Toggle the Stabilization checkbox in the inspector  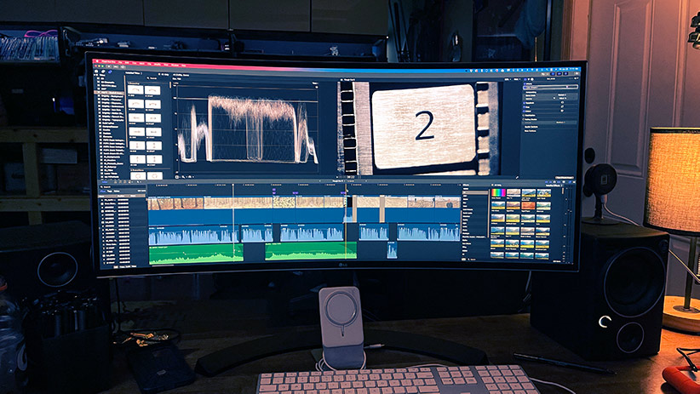click(x=523, y=116)
